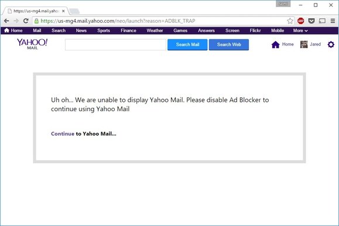Screen dimensions: 339x226
Task: Follow the Continue to Yahoo Mail link
Action: tap(84, 133)
